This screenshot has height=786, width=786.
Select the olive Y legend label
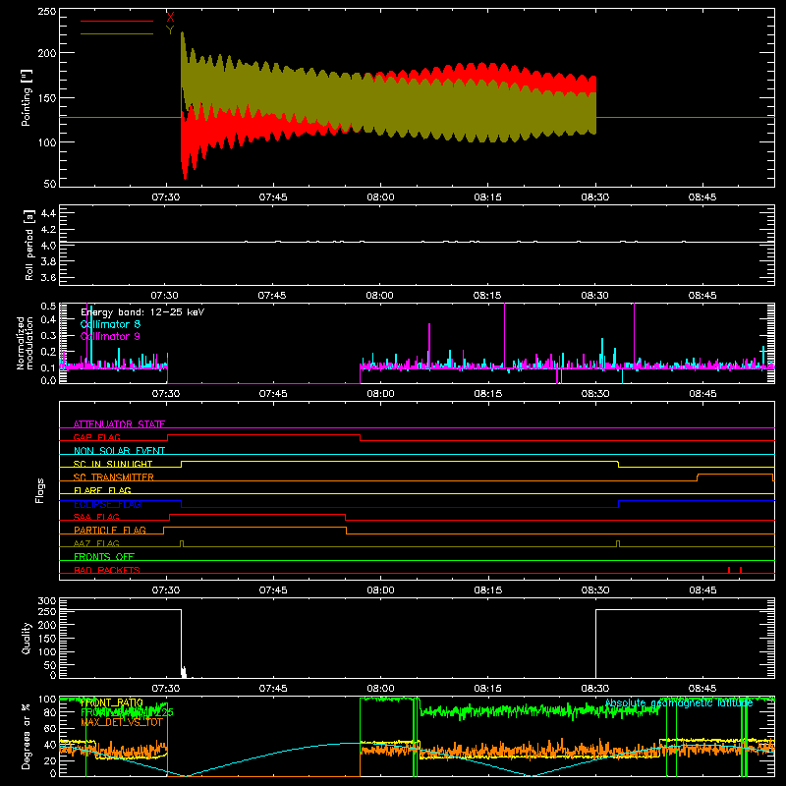point(170,30)
